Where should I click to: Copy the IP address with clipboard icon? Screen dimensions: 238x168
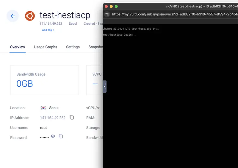point(72,117)
